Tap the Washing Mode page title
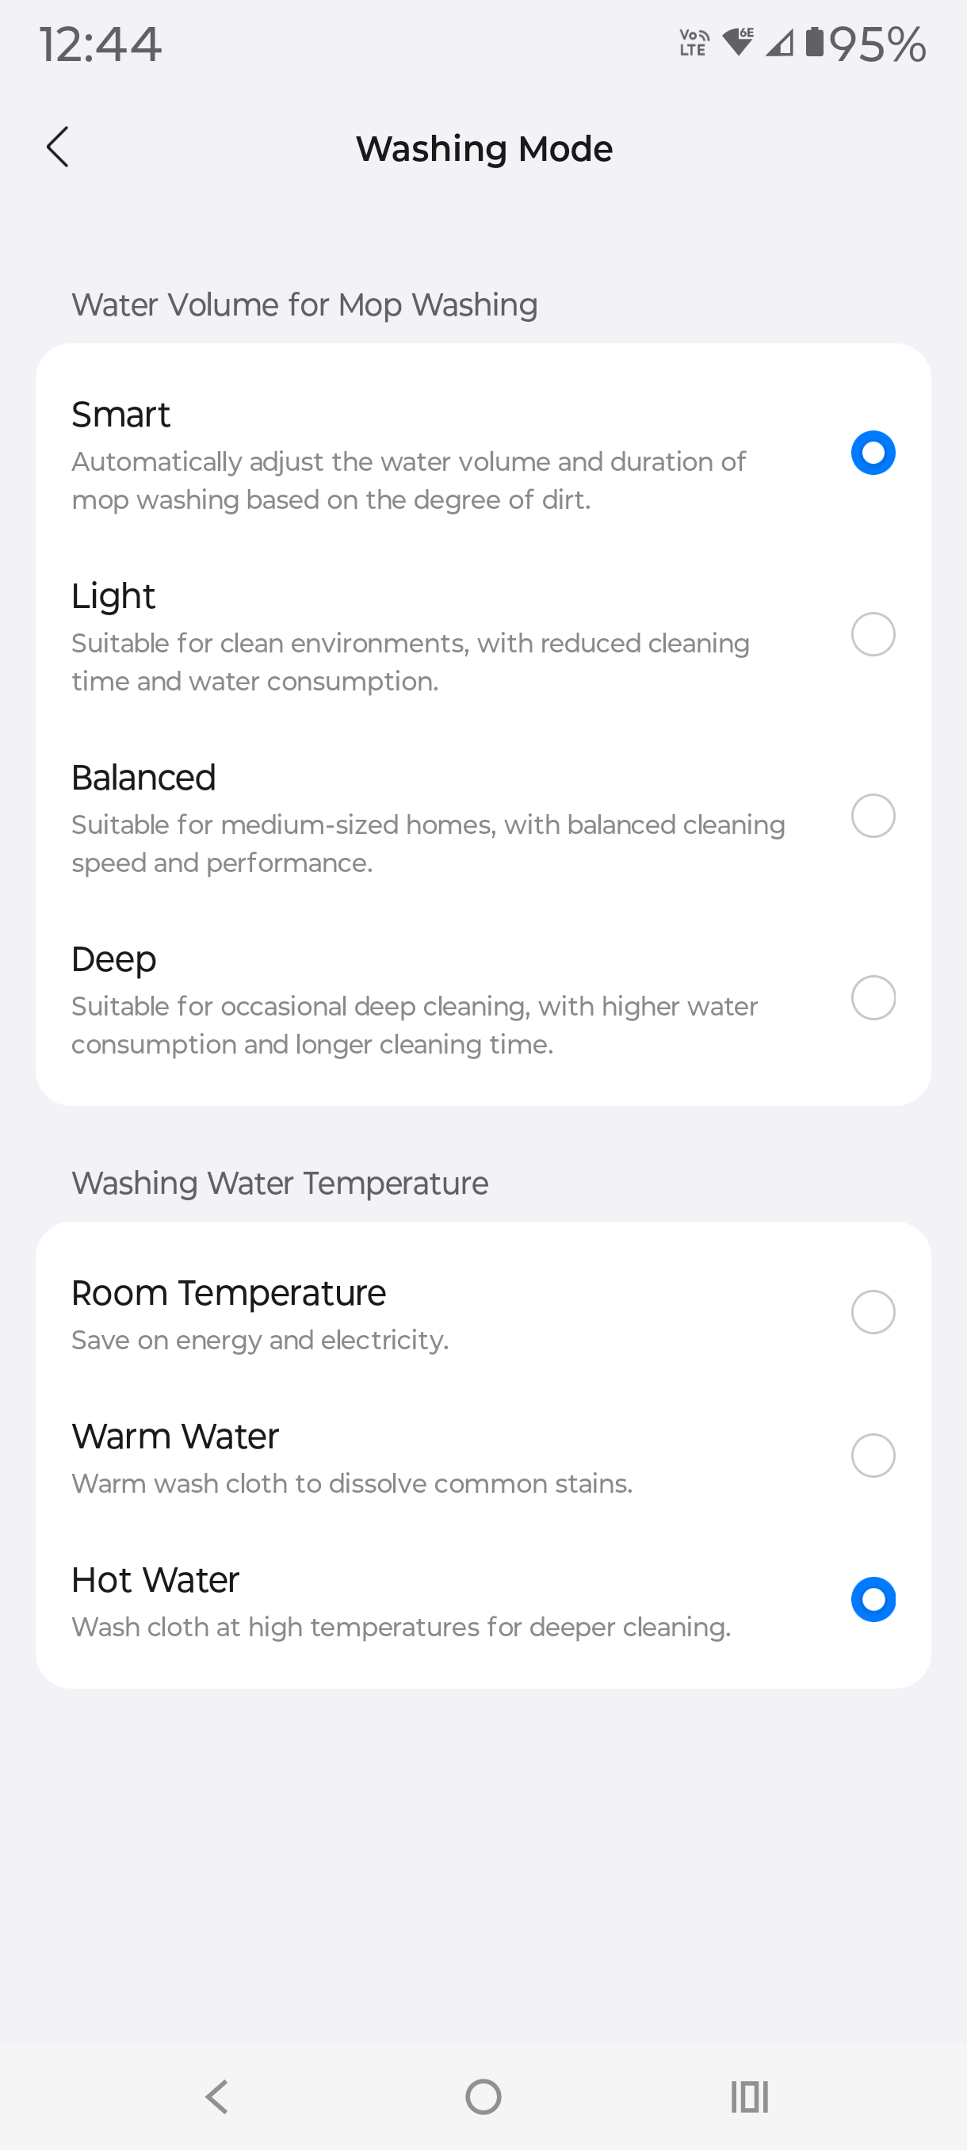This screenshot has height=2150, width=967. click(484, 148)
